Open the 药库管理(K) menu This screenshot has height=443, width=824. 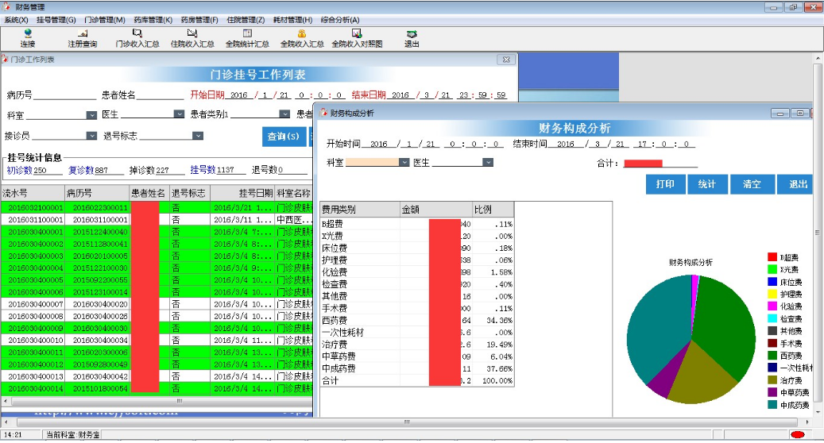coord(153,20)
